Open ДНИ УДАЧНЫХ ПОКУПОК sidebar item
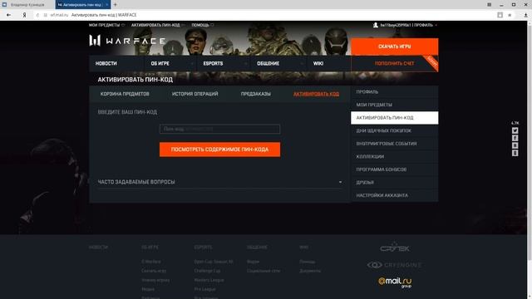 point(395,130)
